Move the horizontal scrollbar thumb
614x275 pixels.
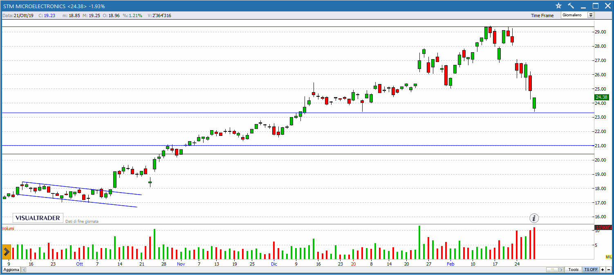click(552, 270)
